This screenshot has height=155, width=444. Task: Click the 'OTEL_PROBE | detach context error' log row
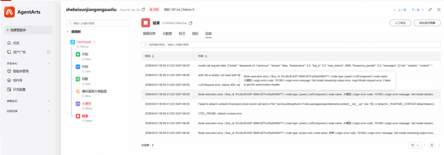click(x=291, y=113)
